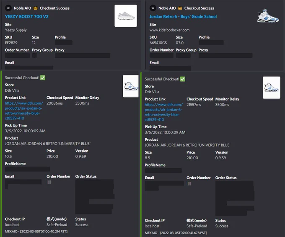Click the Pick Up Time value in the size 10.5 card
The image size is (285, 237).
click(x=25, y=131)
